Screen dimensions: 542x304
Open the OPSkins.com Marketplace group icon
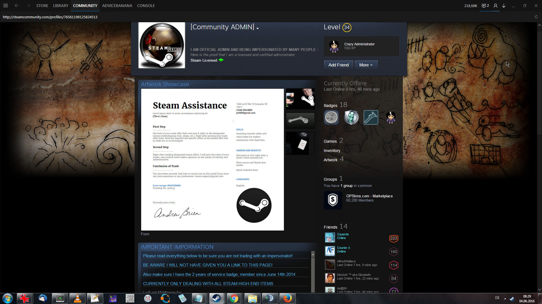(333, 200)
